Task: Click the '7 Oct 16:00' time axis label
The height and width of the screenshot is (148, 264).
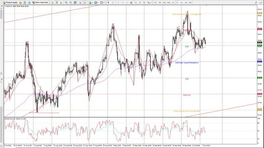Action: coord(206,146)
